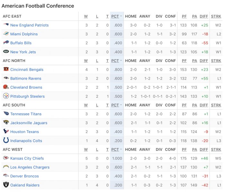Sort AFC West by PF column header

pos(184,150)
